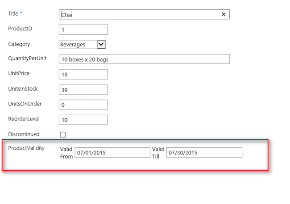
Task: Click the ProductValidity label
Action: coord(26,148)
